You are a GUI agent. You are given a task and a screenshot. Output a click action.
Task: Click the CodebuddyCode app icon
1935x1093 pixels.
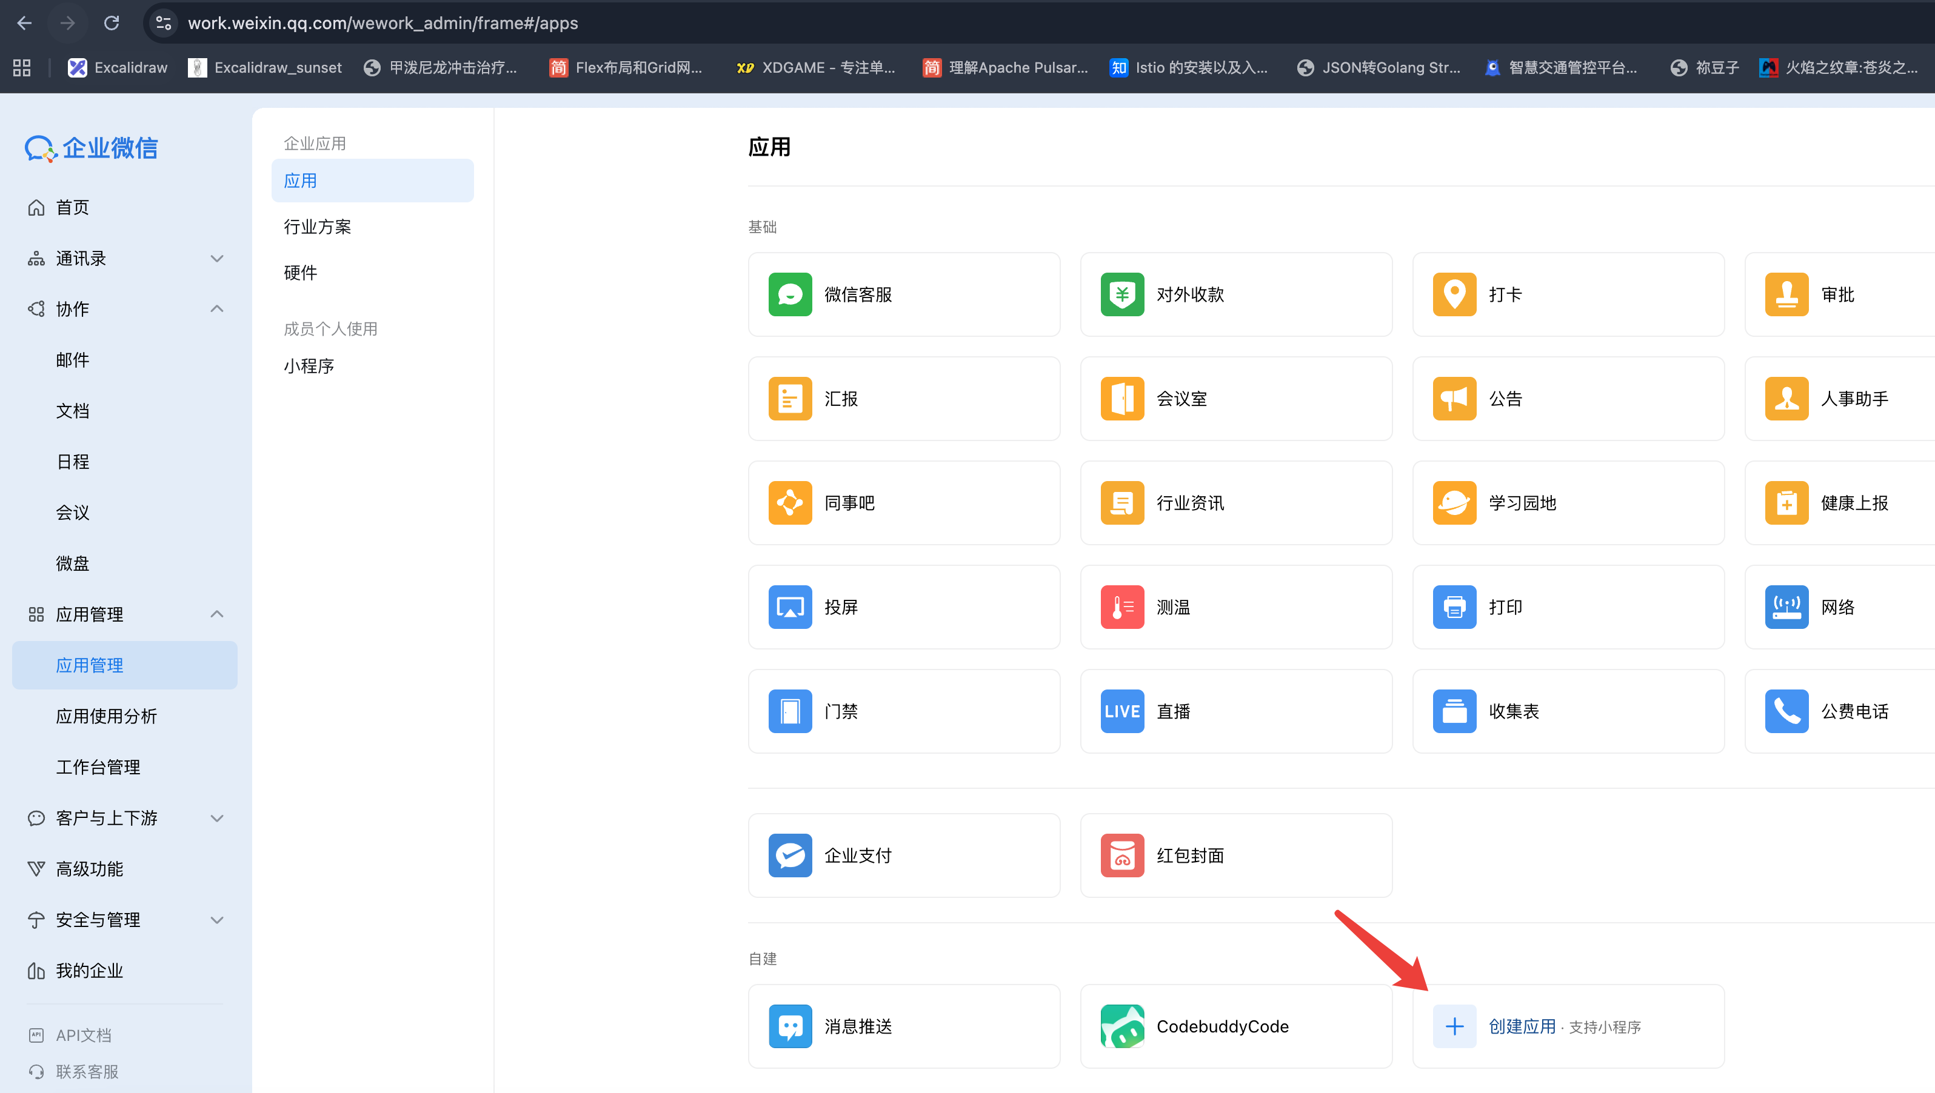tap(1121, 1026)
